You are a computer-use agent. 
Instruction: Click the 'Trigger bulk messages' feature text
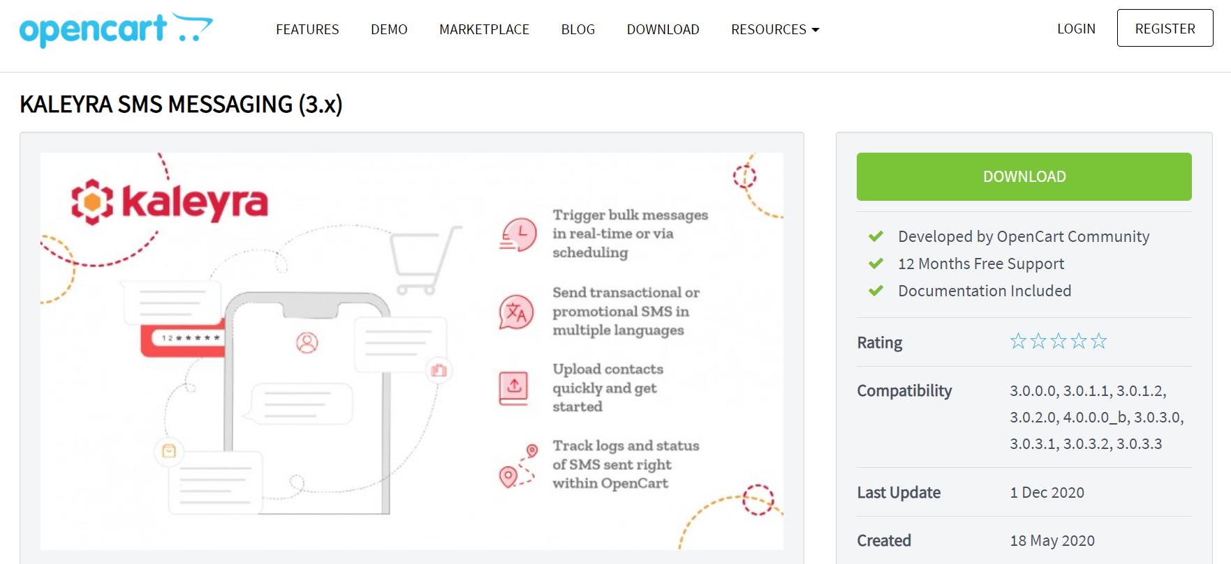pos(630,234)
